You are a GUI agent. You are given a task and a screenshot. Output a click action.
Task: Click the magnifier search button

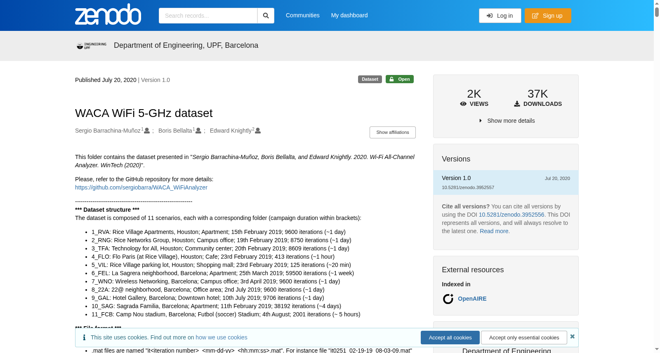pyautogui.click(x=266, y=16)
